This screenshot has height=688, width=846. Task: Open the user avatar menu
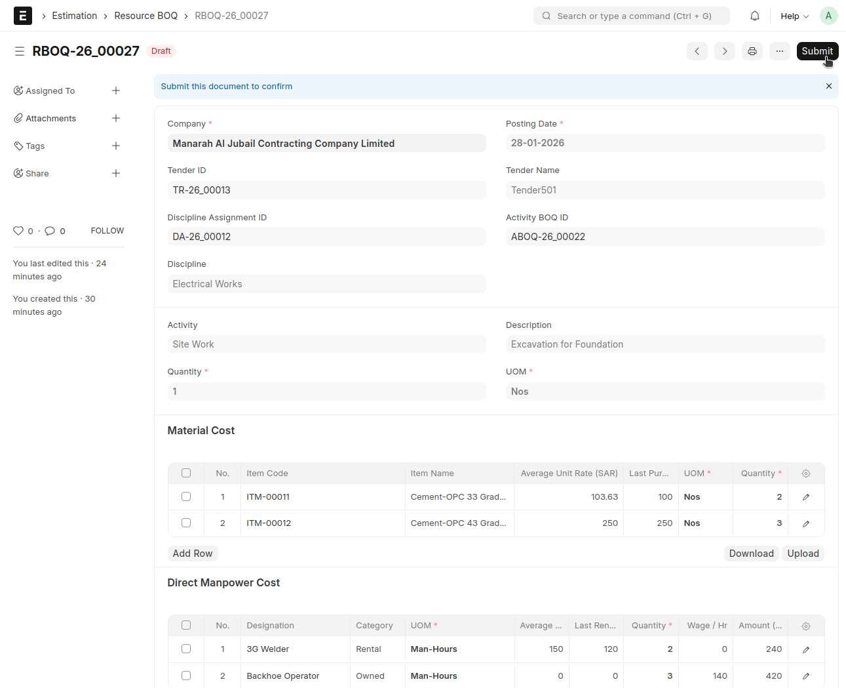point(828,16)
